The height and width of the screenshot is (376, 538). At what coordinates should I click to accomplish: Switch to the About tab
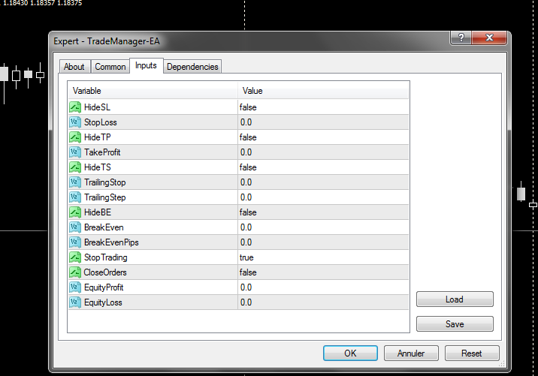point(74,67)
